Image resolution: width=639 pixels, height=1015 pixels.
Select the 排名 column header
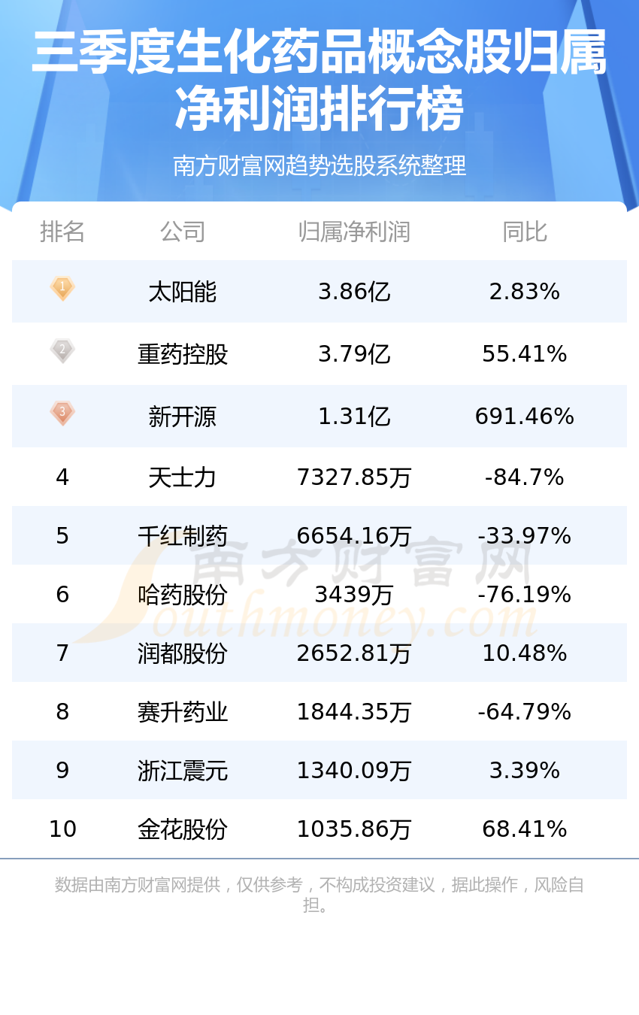click(x=62, y=232)
